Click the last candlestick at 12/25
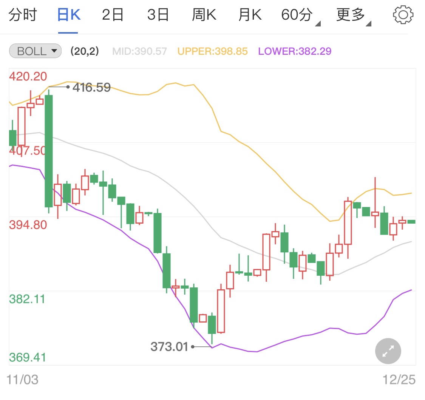Image resolution: width=425 pixels, height=400 pixels. click(411, 222)
